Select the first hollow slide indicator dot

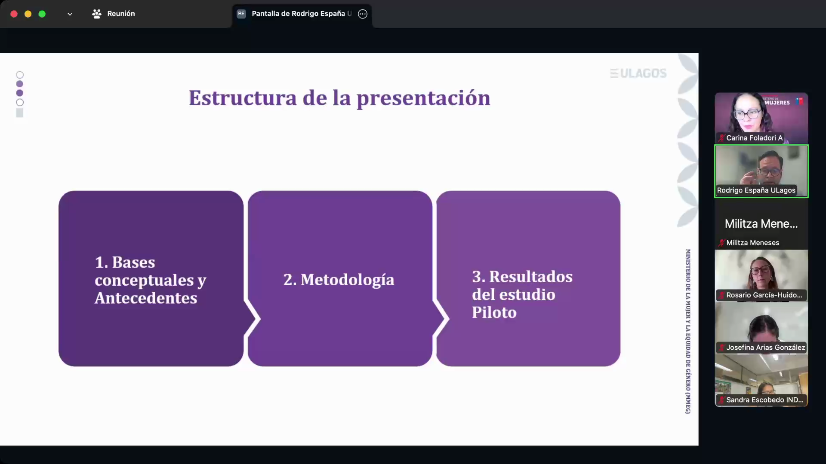point(20,75)
